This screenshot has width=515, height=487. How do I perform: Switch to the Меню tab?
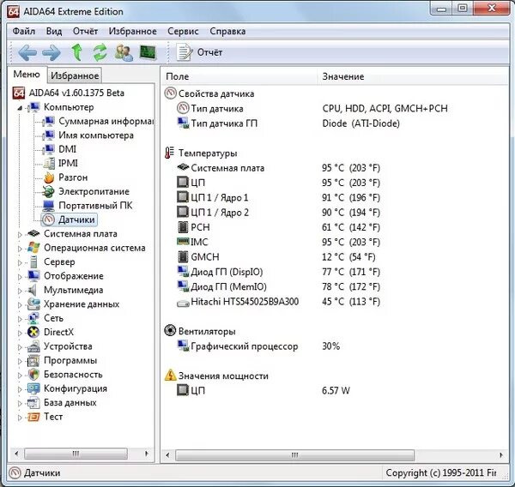(x=27, y=75)
